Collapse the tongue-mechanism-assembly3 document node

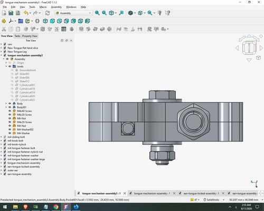point(2,55)
